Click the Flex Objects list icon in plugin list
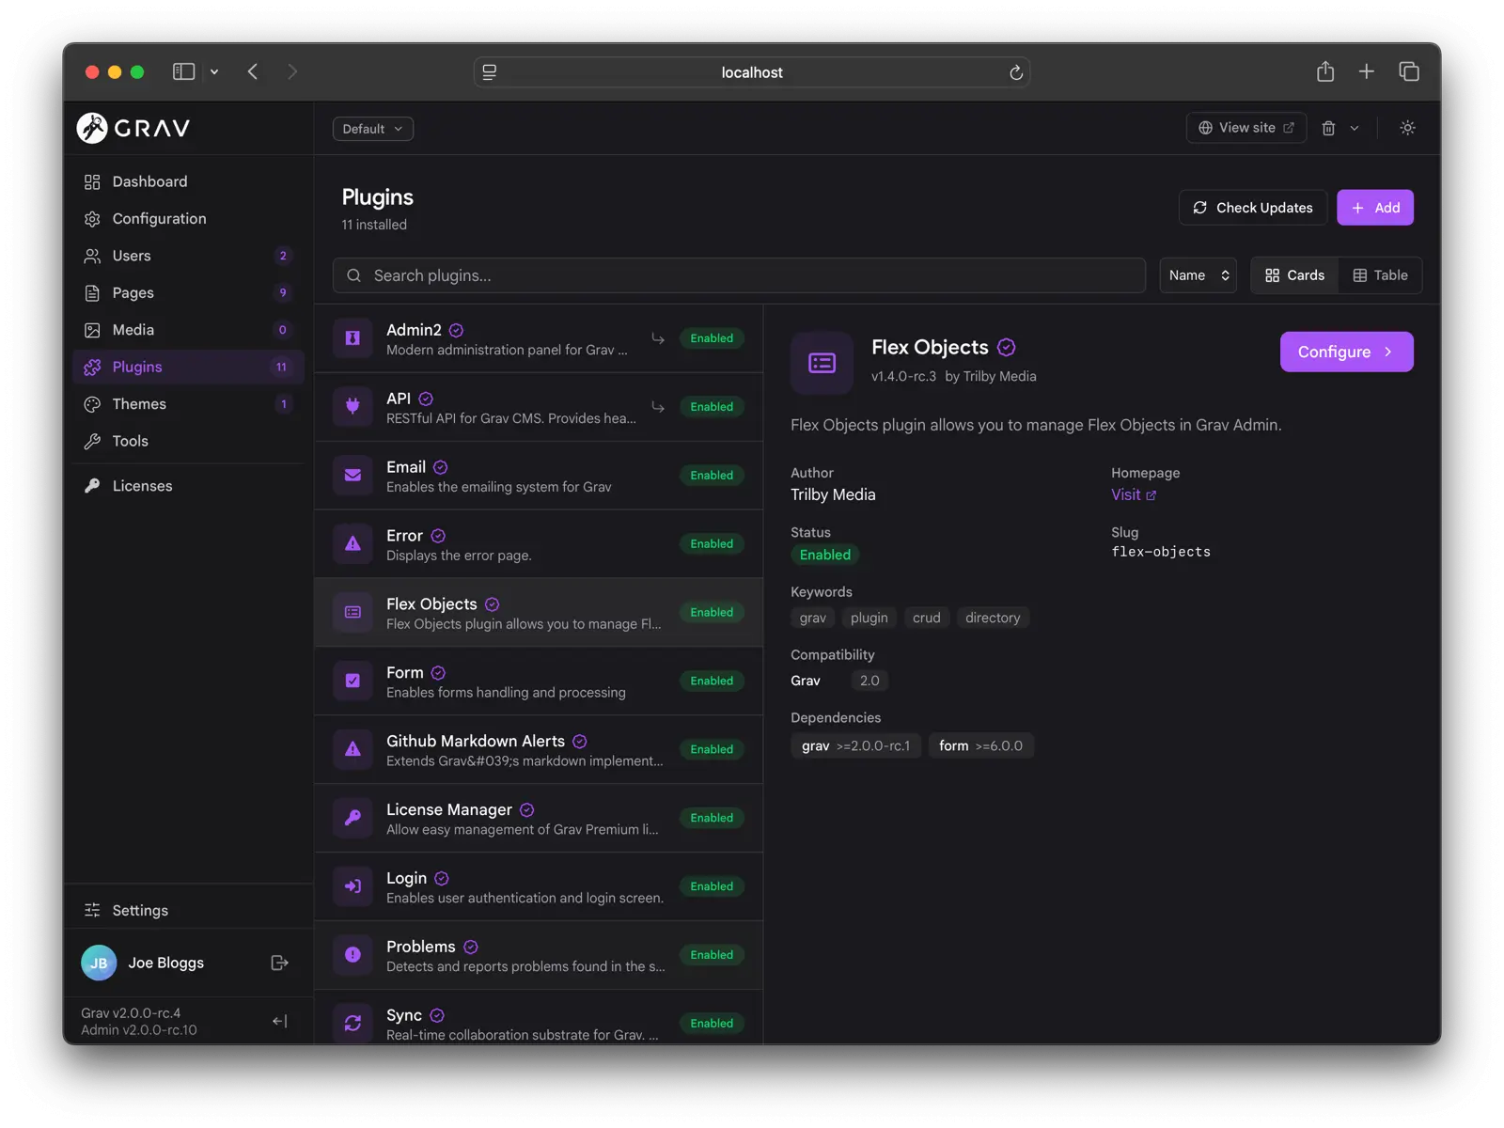 click(x=352, y=613)
